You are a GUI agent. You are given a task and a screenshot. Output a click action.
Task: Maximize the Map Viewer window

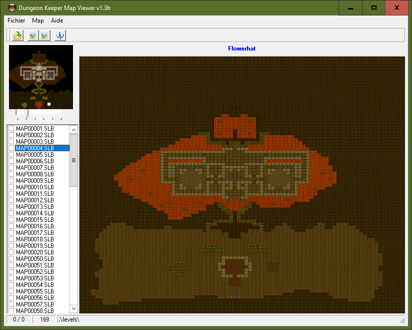[373, 8]
